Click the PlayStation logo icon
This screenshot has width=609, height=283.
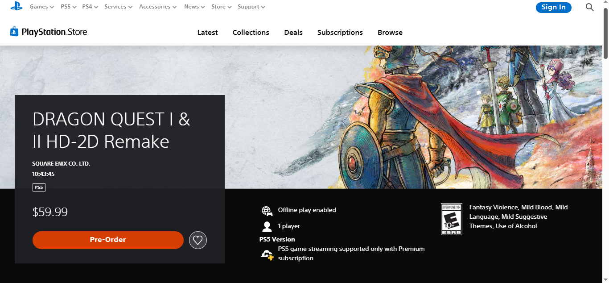point(16,6)
